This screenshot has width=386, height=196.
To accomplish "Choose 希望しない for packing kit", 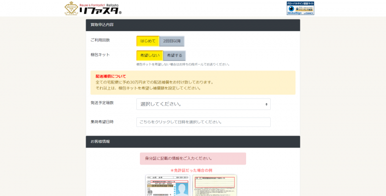I will pos(150,55).
